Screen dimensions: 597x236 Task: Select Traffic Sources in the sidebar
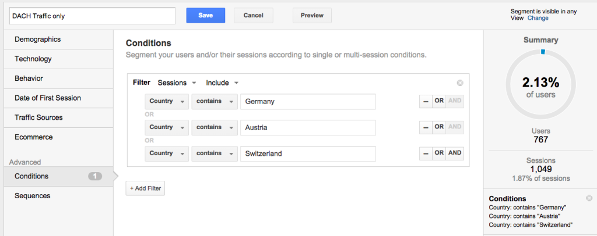click(x=59, y=117)
